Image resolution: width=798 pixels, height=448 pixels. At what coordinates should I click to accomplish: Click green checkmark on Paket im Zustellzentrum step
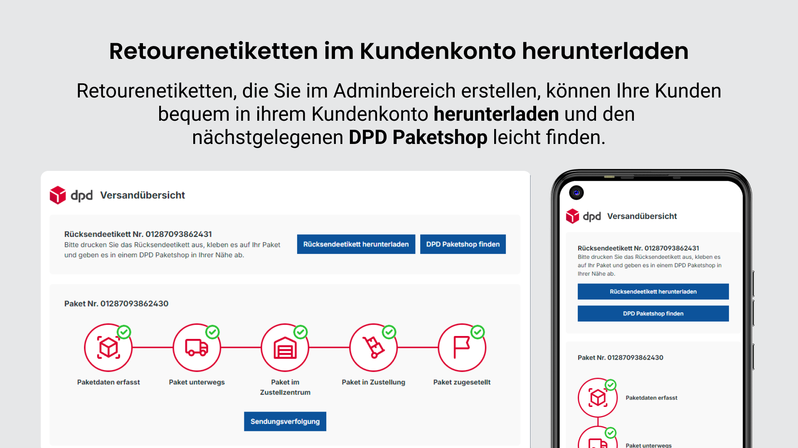tap(300, 332)
